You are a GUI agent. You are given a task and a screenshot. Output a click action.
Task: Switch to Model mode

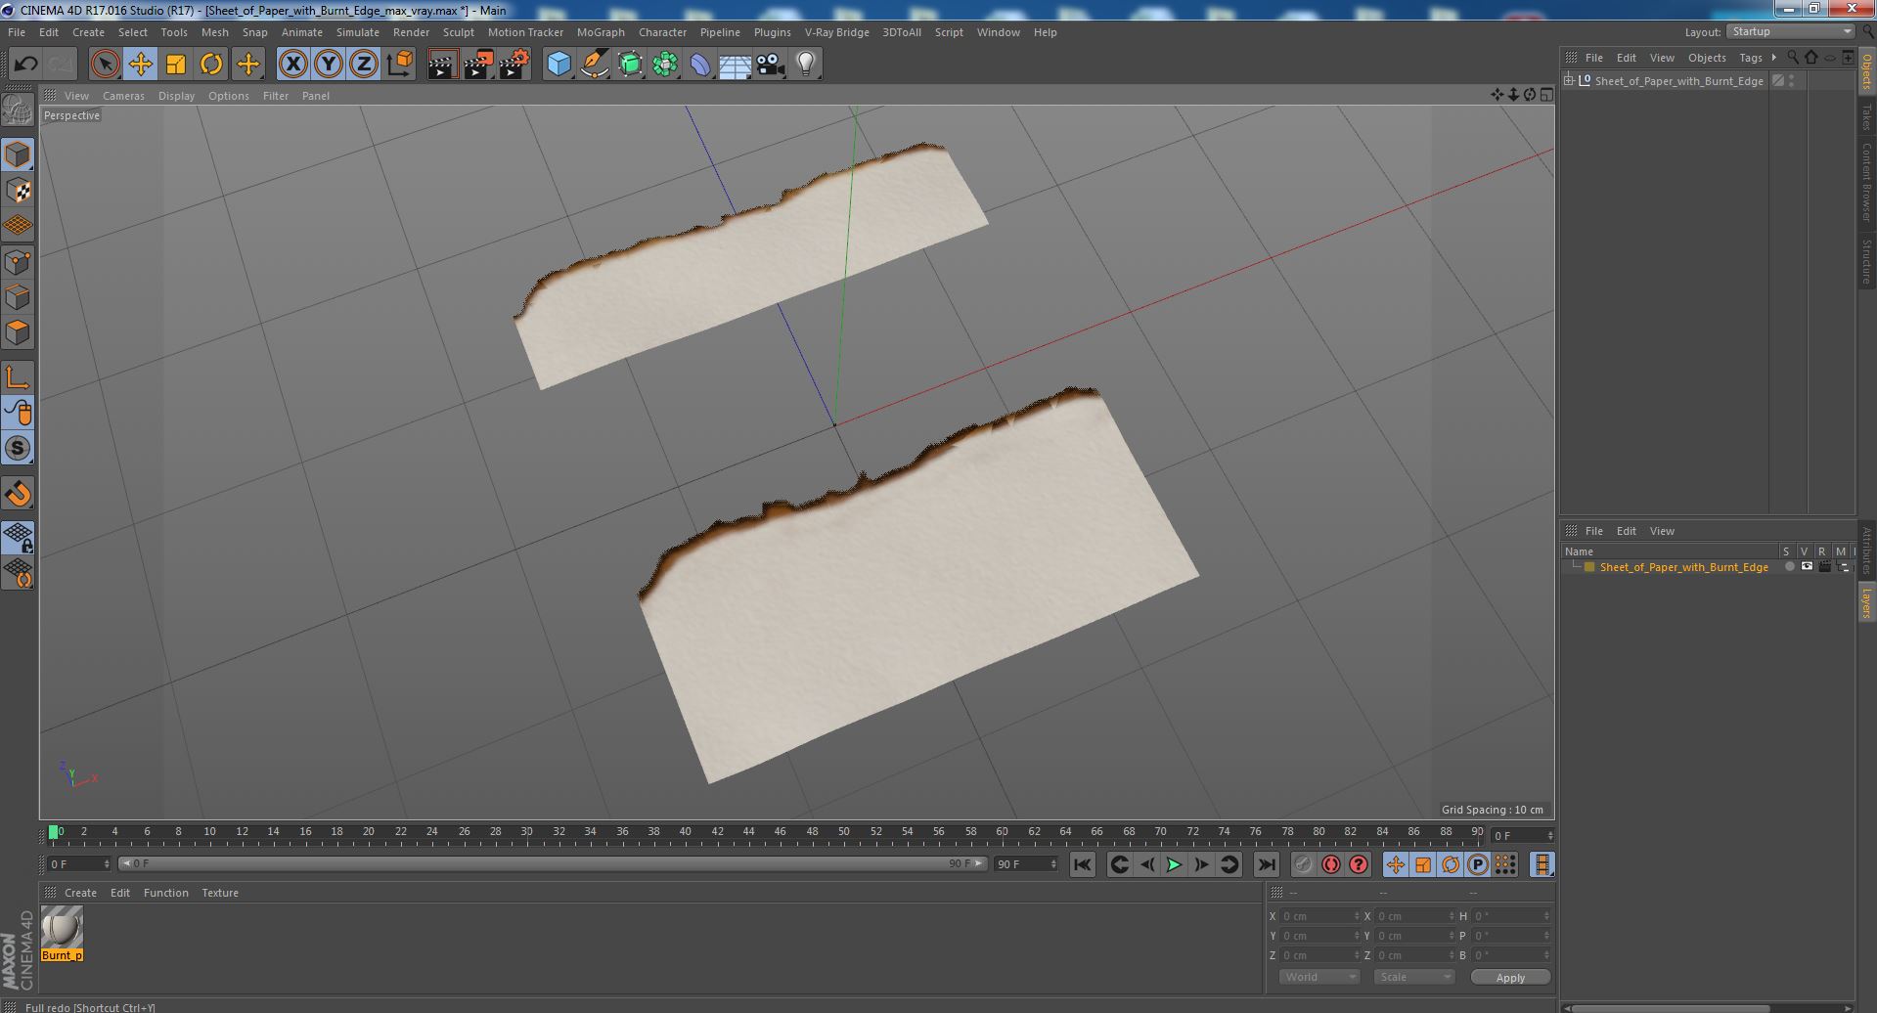[x=18, y=154]
